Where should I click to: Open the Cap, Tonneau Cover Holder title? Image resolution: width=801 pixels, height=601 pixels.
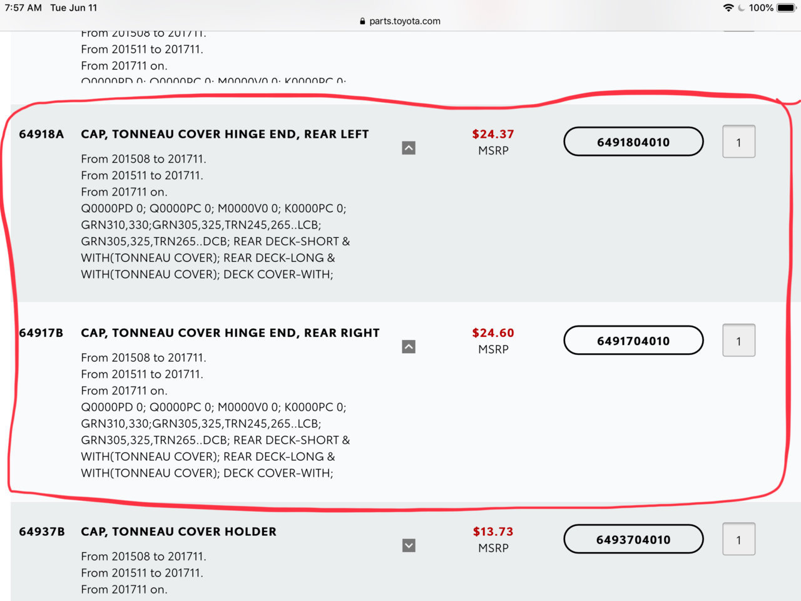178,532
